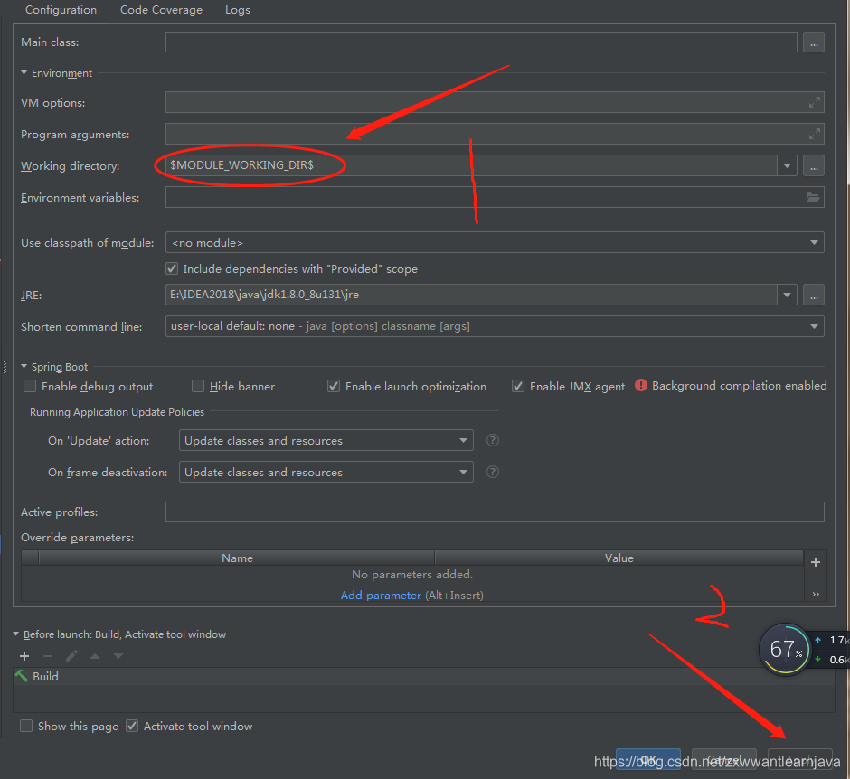Open the On 'Update' action dropdown
The height and width of the screenshot is (779, 850).
click(326, 440)
